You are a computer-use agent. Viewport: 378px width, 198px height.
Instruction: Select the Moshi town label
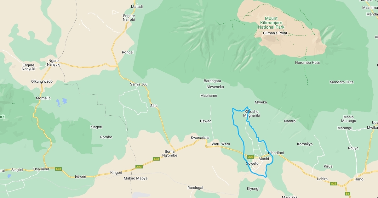click(264, 159)
